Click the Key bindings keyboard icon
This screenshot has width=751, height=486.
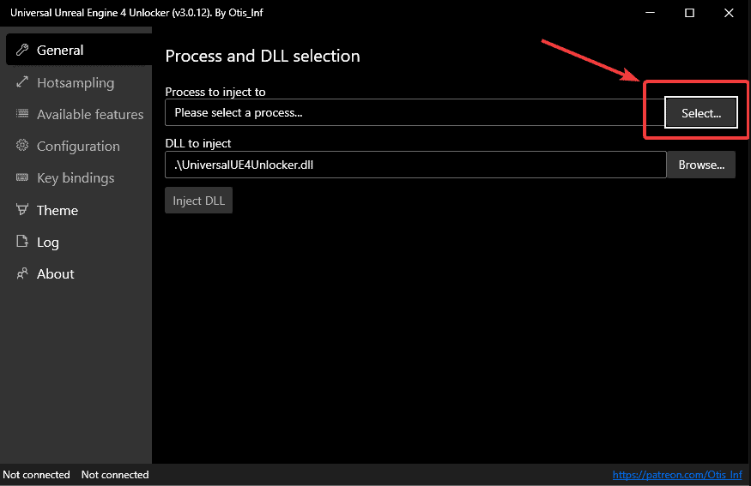pyautogui.click(x=21, y=177)
